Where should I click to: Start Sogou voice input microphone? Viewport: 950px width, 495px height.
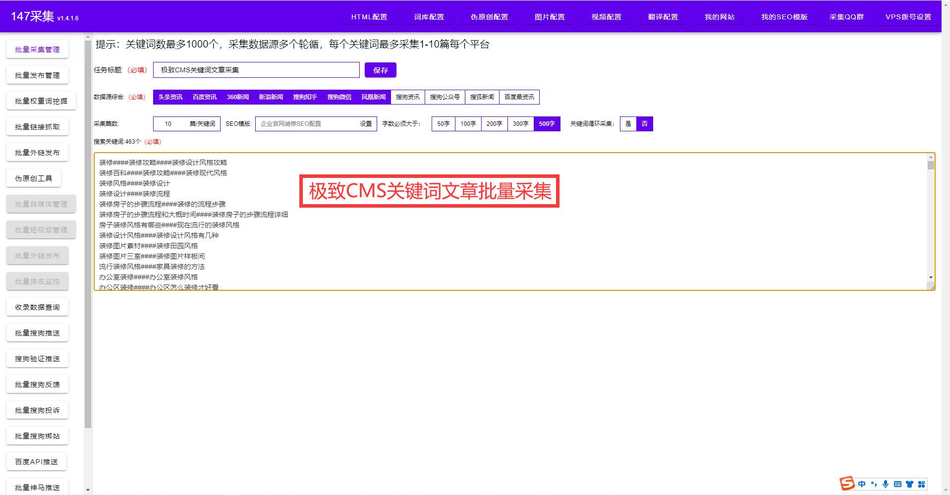886,484
